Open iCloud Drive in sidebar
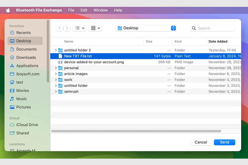Image resolution: width=248 pixels, height=165 pixels. [25, 125]
